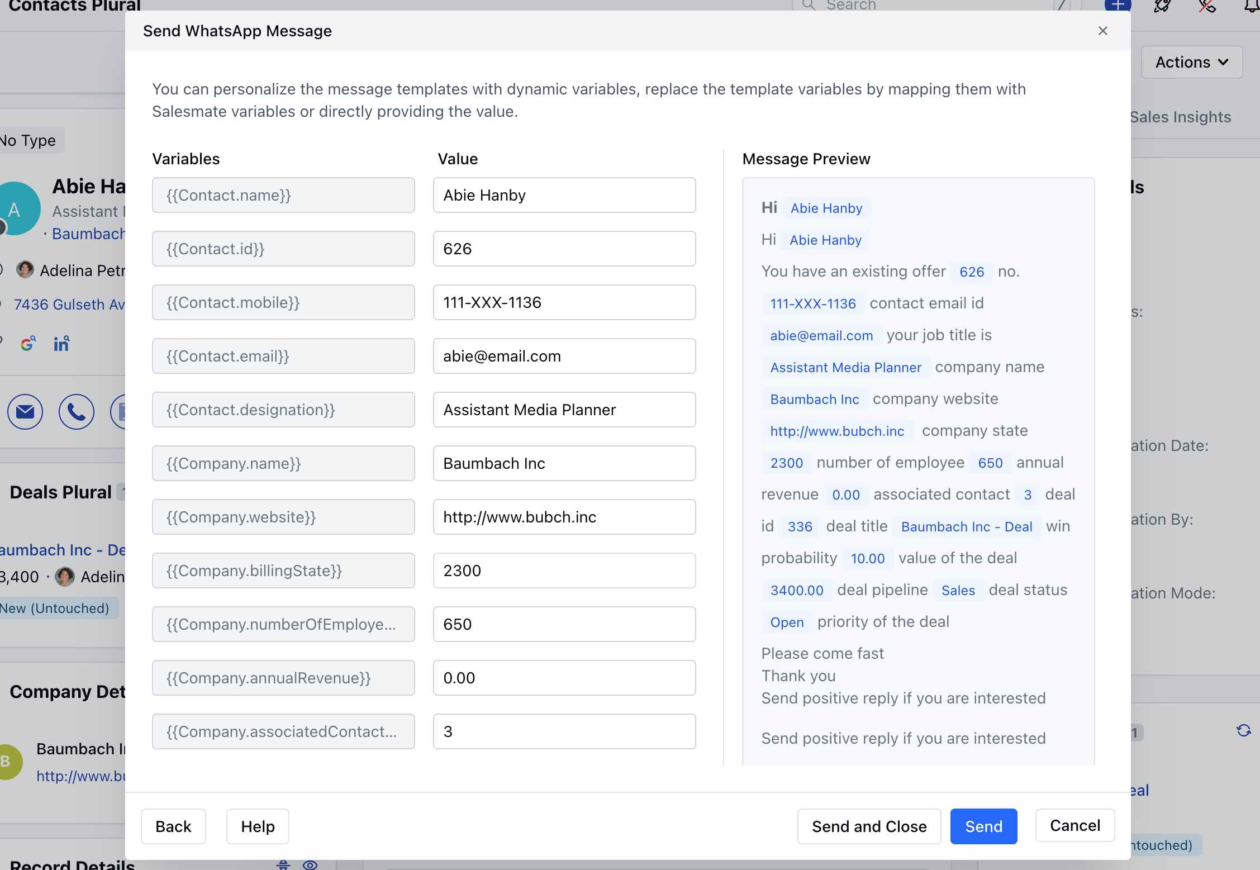1260x870 pixels.
Task: Click the Contact.mobile value field
Action: pos(564,302)
